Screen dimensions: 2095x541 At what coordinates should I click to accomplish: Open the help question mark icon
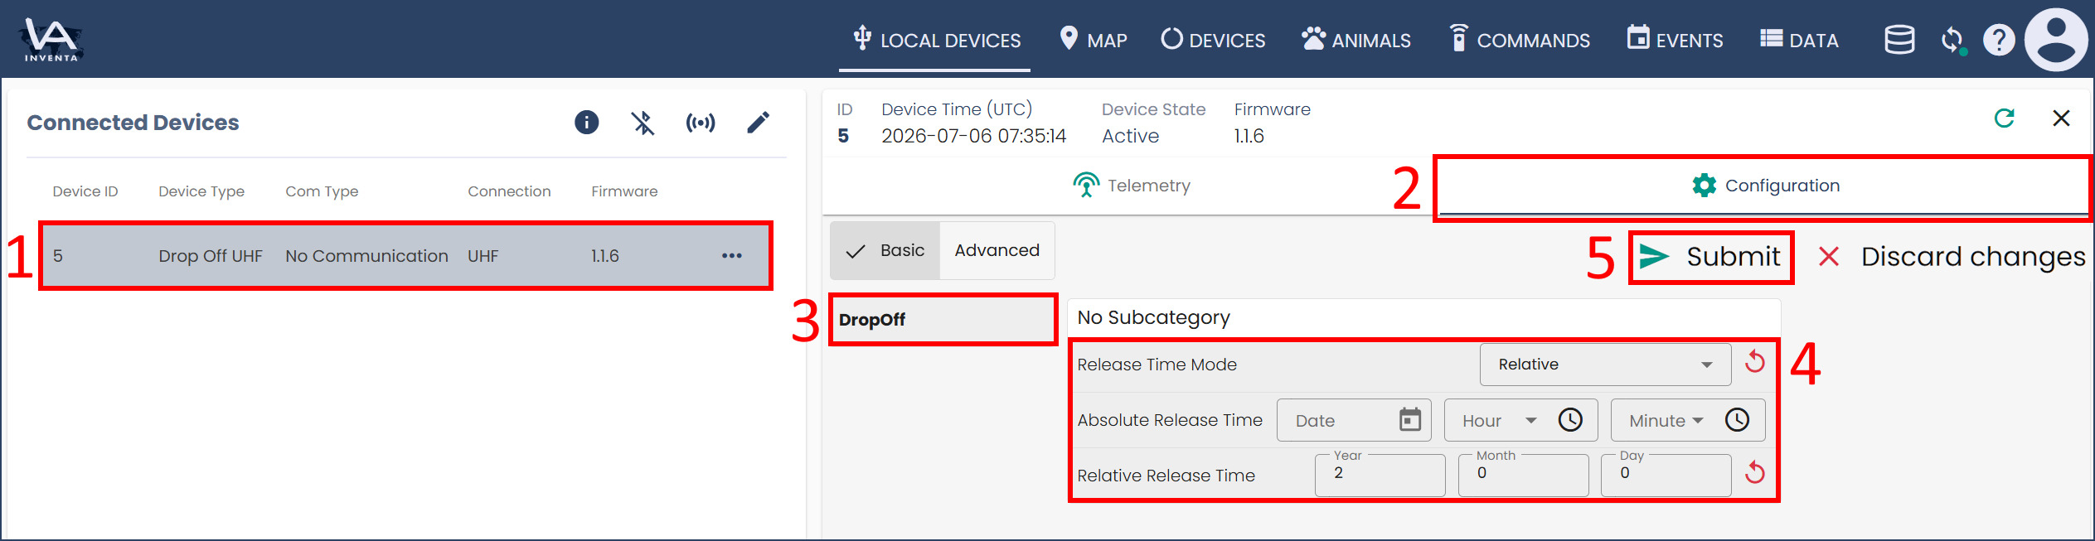tap(1998, 40)
